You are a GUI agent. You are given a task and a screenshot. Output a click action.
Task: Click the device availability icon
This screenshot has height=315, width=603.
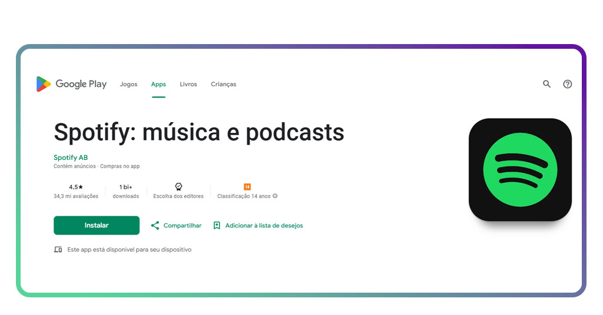click(58, 250)
